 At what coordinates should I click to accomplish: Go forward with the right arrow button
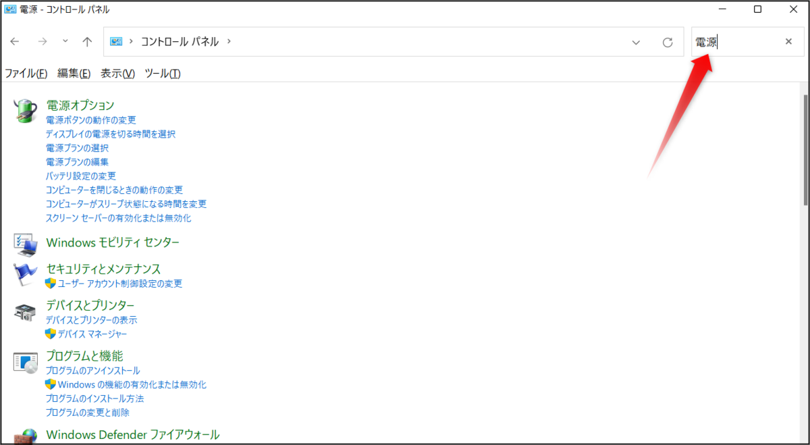[43, 41]
